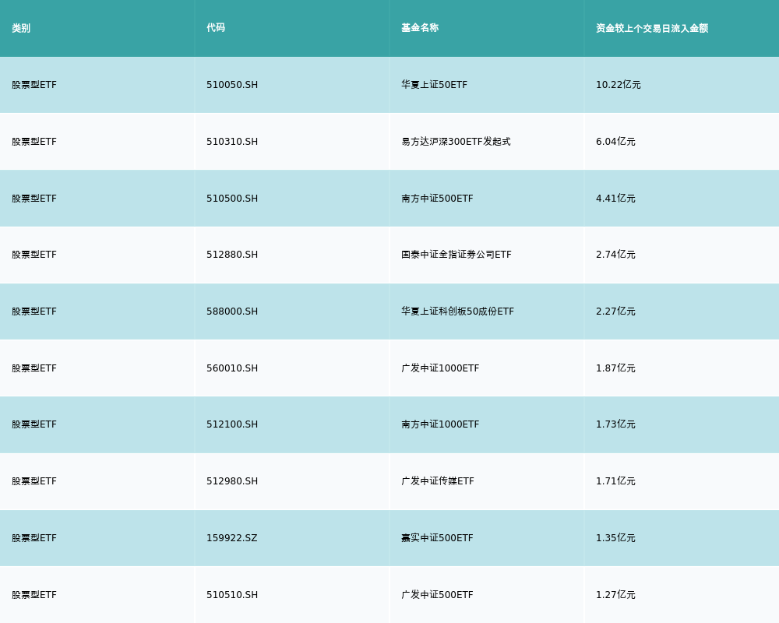This screenshot has height=623, width=779.
Task: Click the 基金名称 column header
Action: pos(420,28)
